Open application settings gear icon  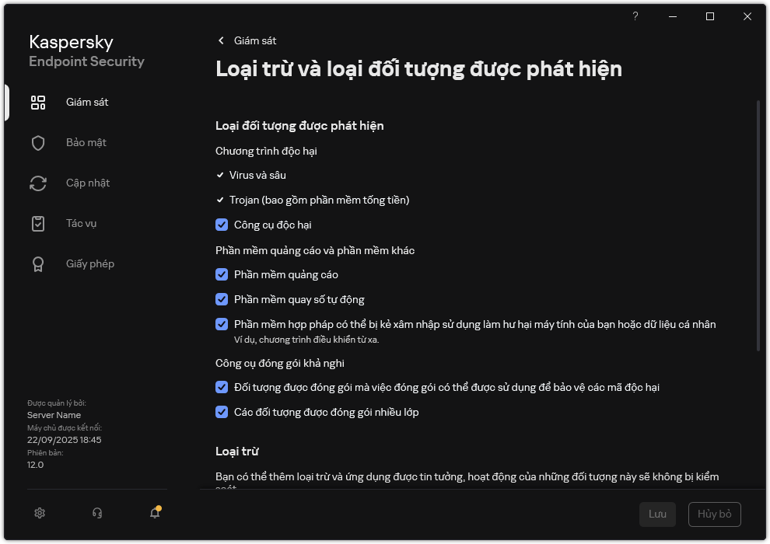tap(39, 513)
